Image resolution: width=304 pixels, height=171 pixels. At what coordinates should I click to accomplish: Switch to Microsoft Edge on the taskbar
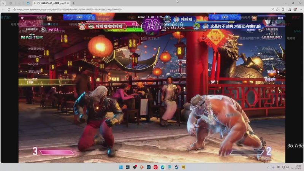pyautogui.click(x=163, y=167)
